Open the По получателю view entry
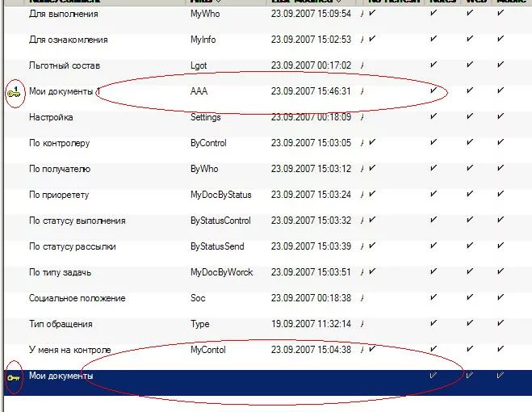 pyautogui.click(x=60, y=169)
